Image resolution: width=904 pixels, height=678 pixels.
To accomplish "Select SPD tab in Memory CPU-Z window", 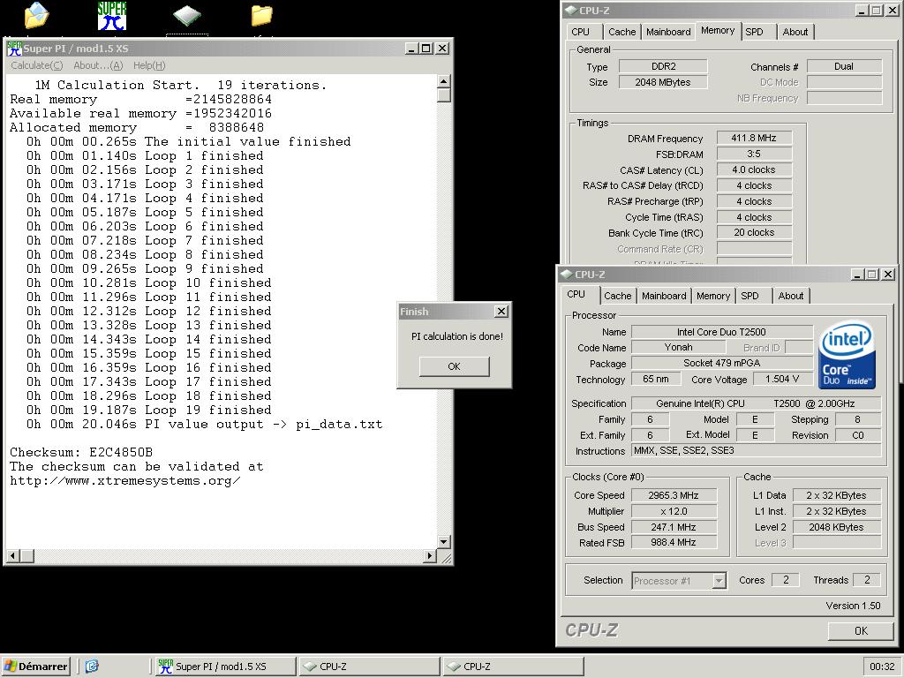I will tap(754, 33).
